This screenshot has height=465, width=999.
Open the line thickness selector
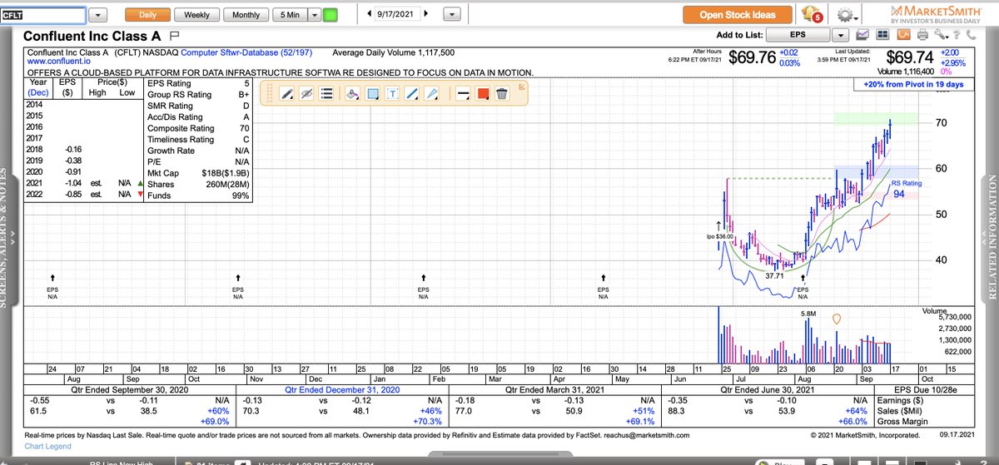click(462, 94)
